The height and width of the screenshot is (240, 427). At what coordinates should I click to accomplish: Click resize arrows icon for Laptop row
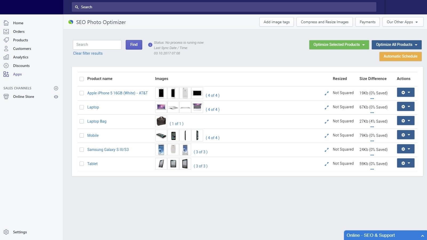pos(326,107)
